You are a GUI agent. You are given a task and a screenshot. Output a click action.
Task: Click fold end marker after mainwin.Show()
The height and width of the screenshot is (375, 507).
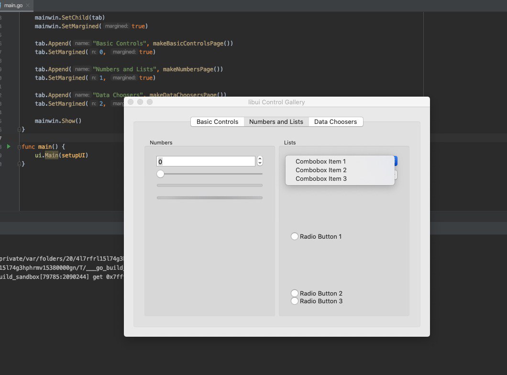(x=19, y=130)
